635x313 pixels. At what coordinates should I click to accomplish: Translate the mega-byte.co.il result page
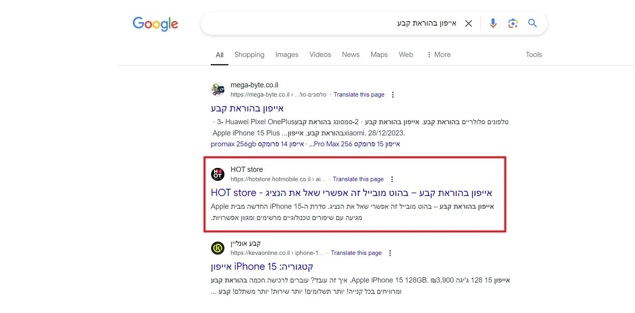click(x=359, y=95)
